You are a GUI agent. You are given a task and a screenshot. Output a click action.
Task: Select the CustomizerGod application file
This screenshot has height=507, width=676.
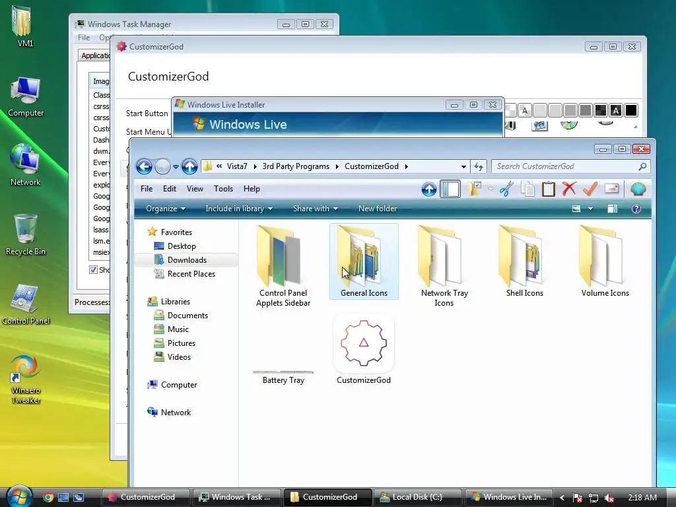pyautogui.click(x=364, y=350)
